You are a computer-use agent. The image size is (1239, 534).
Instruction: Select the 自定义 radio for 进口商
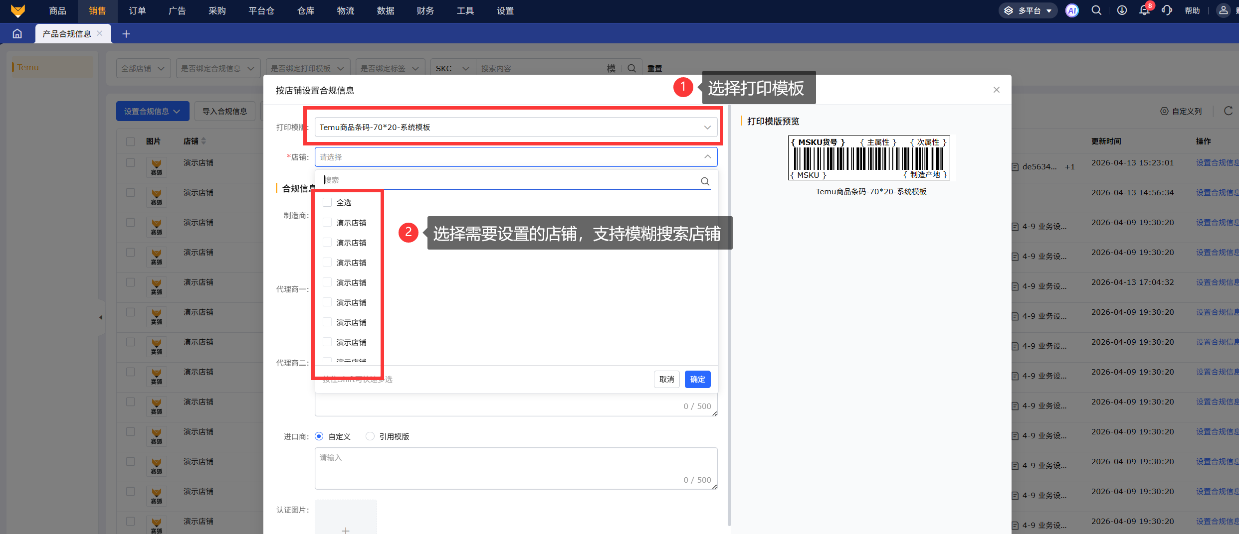click(319, 436)
